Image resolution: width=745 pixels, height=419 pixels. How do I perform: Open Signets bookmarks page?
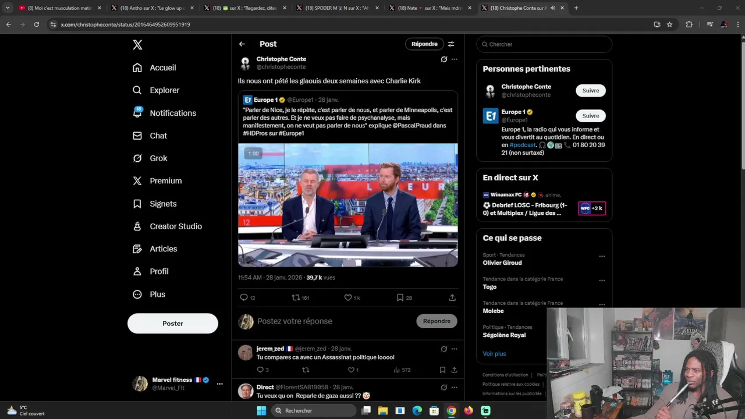tap(154, 204)
